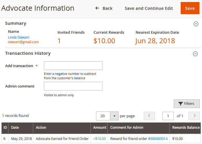
Task: Open order #000000014 link
Action: [158, 139]
